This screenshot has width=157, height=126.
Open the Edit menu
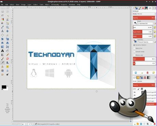point(6,5)
